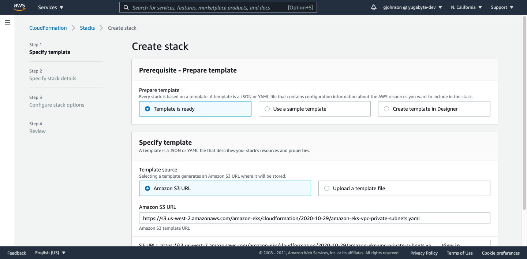
Task: Click the search magnifier icon
Action: click(x=126, y=7)
